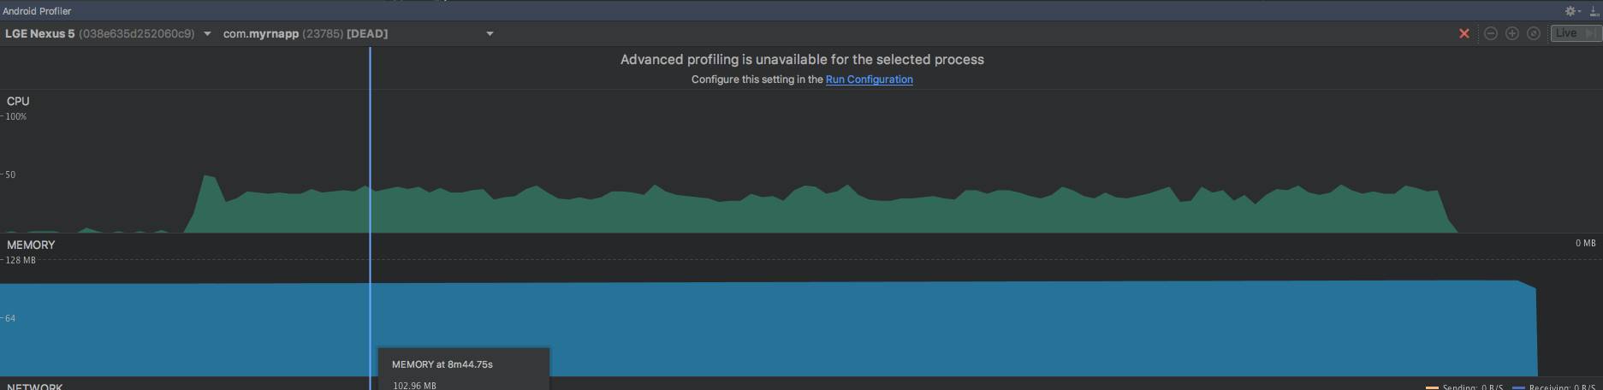Click the hide tool window icon
The image size is (1603, 390).
pyautogui.click(x=1594, y=11)
